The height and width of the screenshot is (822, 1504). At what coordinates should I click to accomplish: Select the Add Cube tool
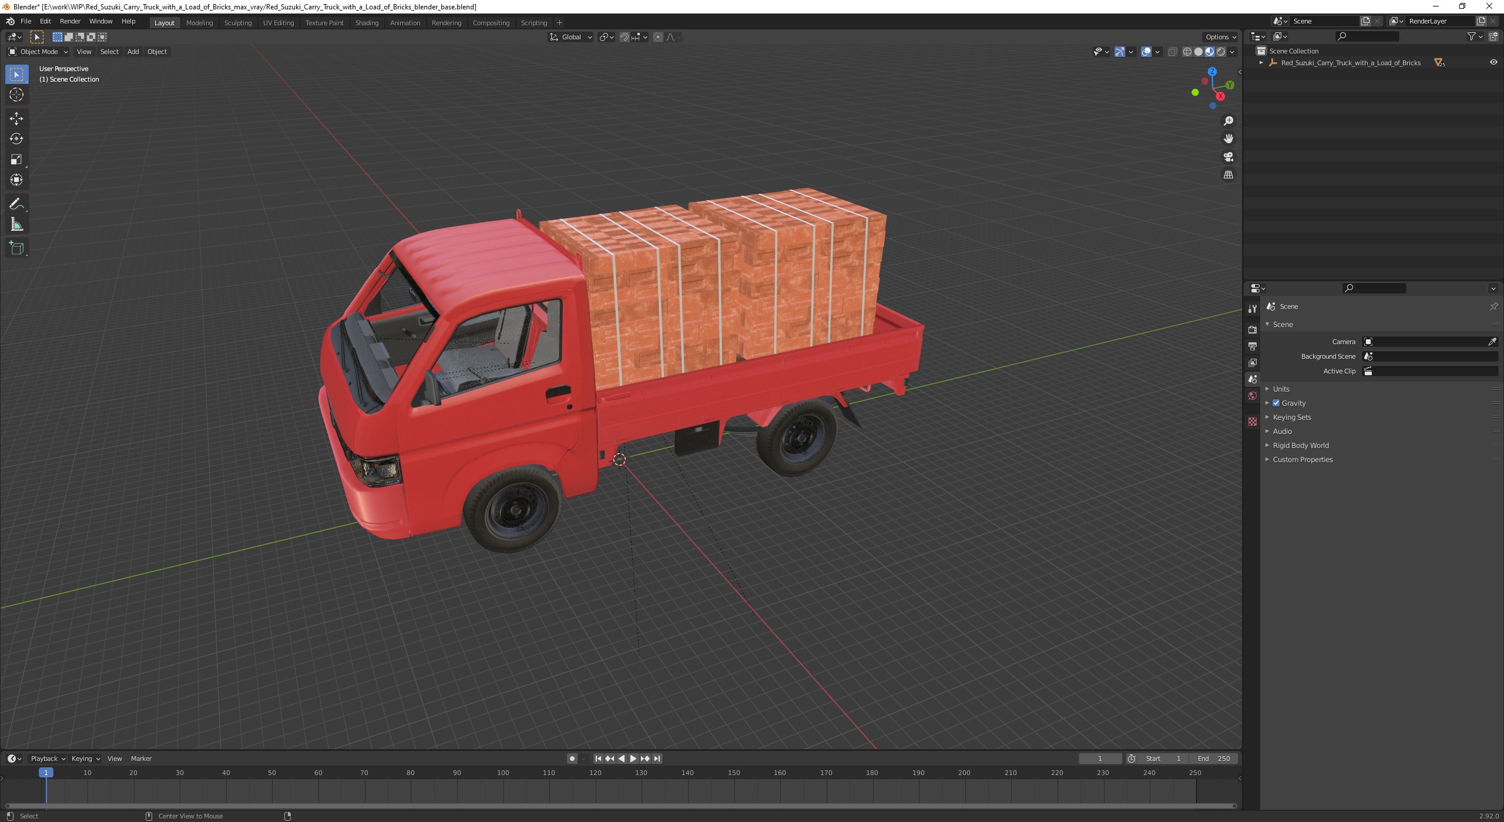[16, 248]
